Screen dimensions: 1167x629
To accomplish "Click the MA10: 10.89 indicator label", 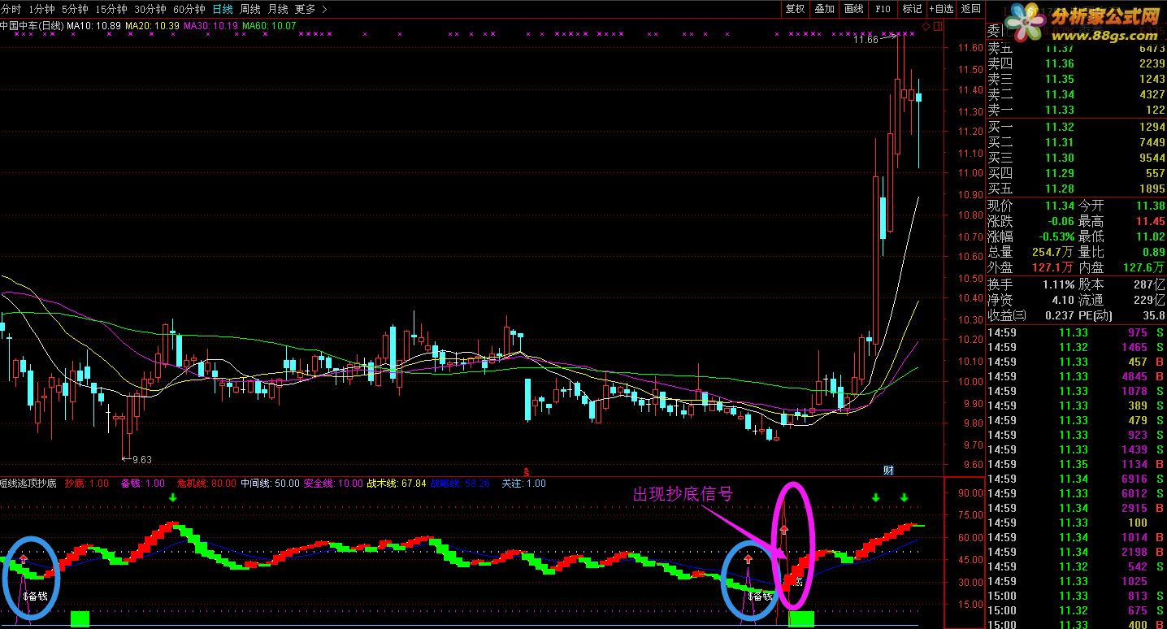I will tap(94, 26).
